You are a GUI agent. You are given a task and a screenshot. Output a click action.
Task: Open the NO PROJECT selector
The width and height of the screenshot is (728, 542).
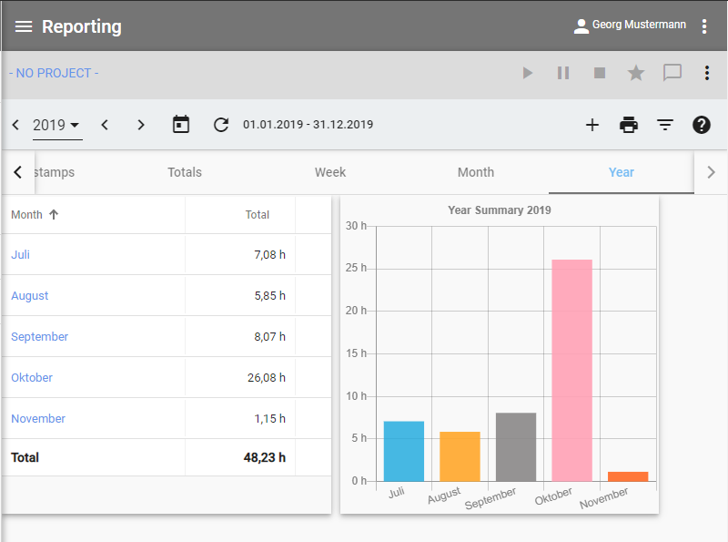(54, 73)
